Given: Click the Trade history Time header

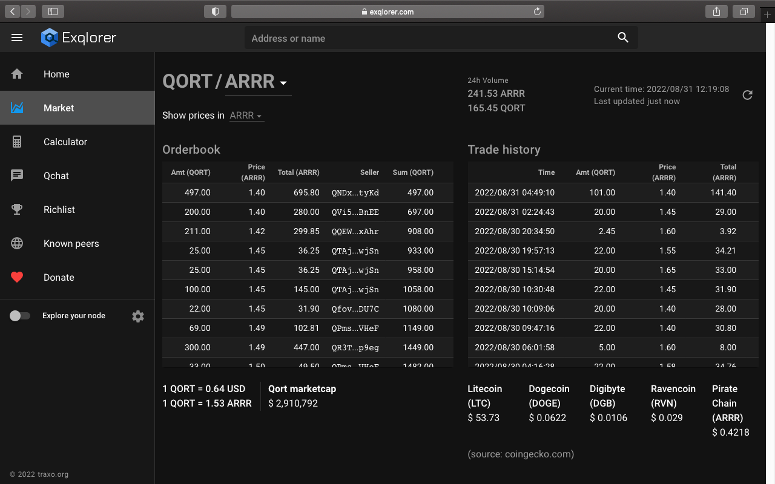Looking at the screenshot, I should tap(546, 172).
